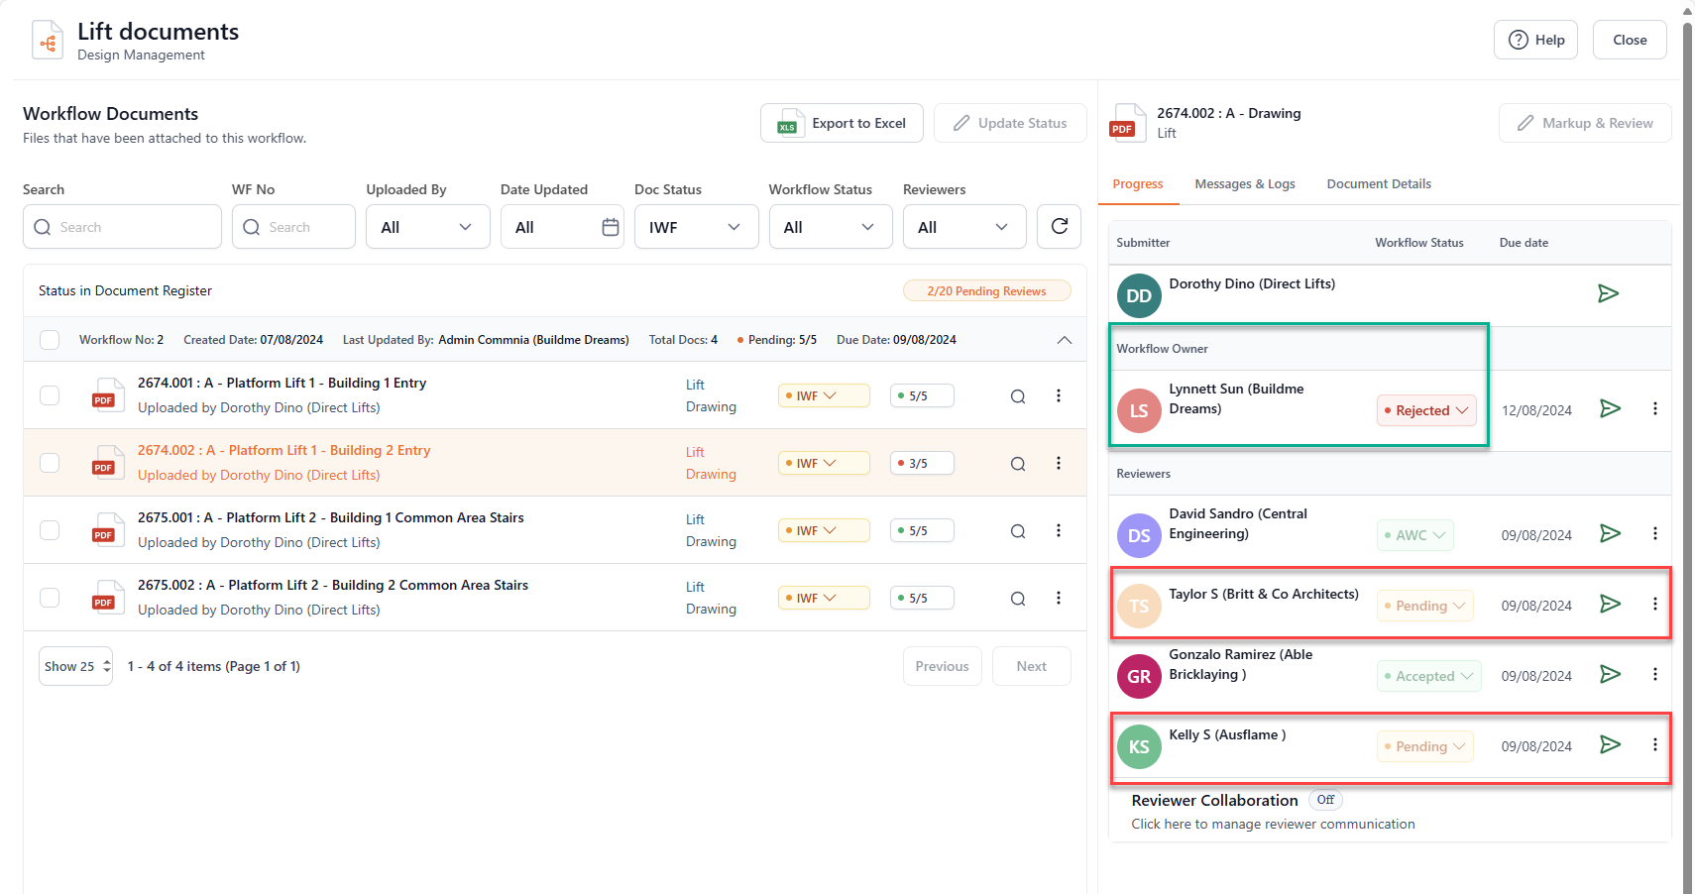1695x894 pixels.
Task: Open AWC status dropdown for David Sandro
Action: point(1414,535)
